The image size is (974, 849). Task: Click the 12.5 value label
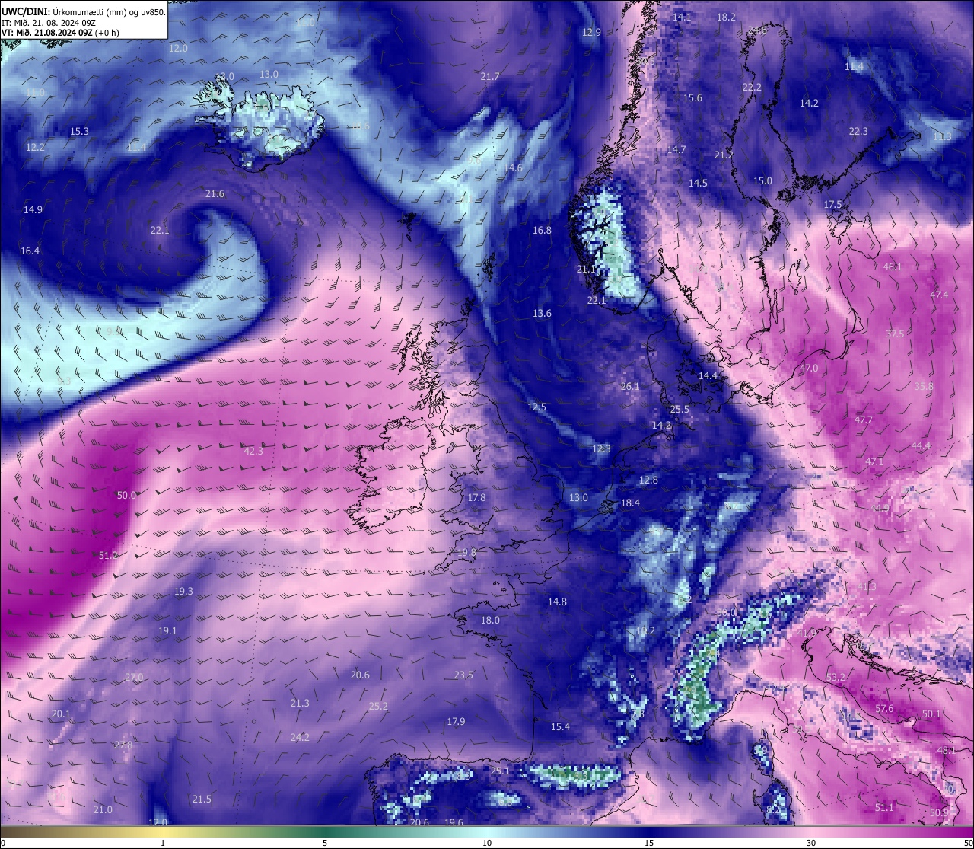[x=536, y=407]
